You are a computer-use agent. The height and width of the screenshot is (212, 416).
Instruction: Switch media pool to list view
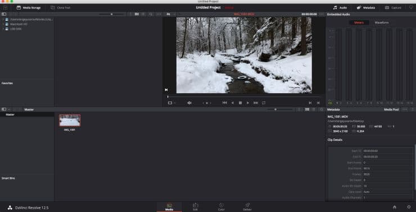(x=314, y=109)
